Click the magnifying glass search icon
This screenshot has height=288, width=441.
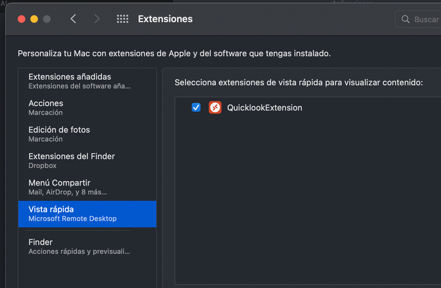406,19
